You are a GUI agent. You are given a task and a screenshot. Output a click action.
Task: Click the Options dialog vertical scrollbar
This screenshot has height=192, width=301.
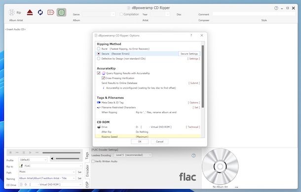click(x=203, y=77)
